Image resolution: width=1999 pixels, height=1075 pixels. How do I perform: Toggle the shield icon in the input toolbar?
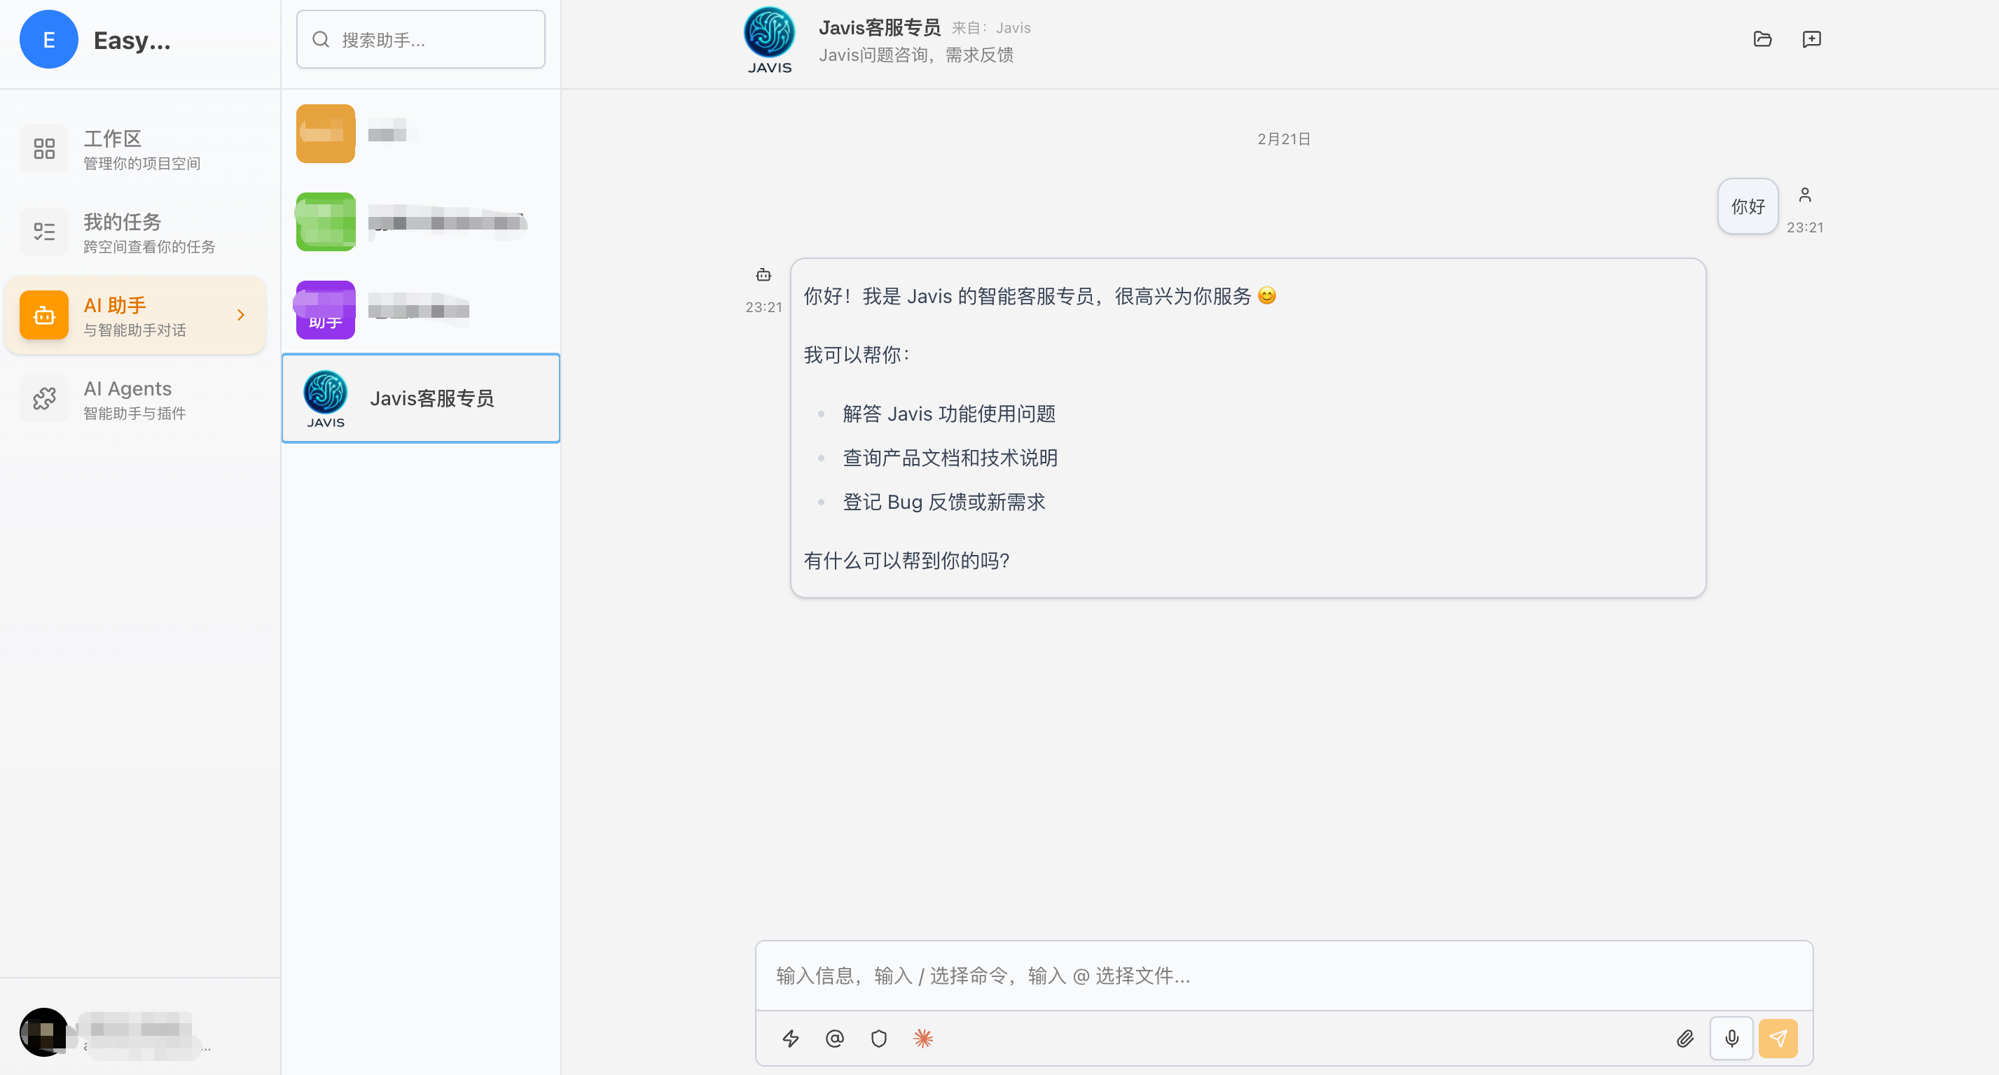pyautogui.click(x=878, y=1038)
